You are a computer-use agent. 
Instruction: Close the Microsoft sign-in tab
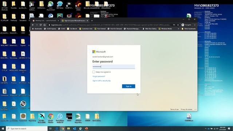87,21
